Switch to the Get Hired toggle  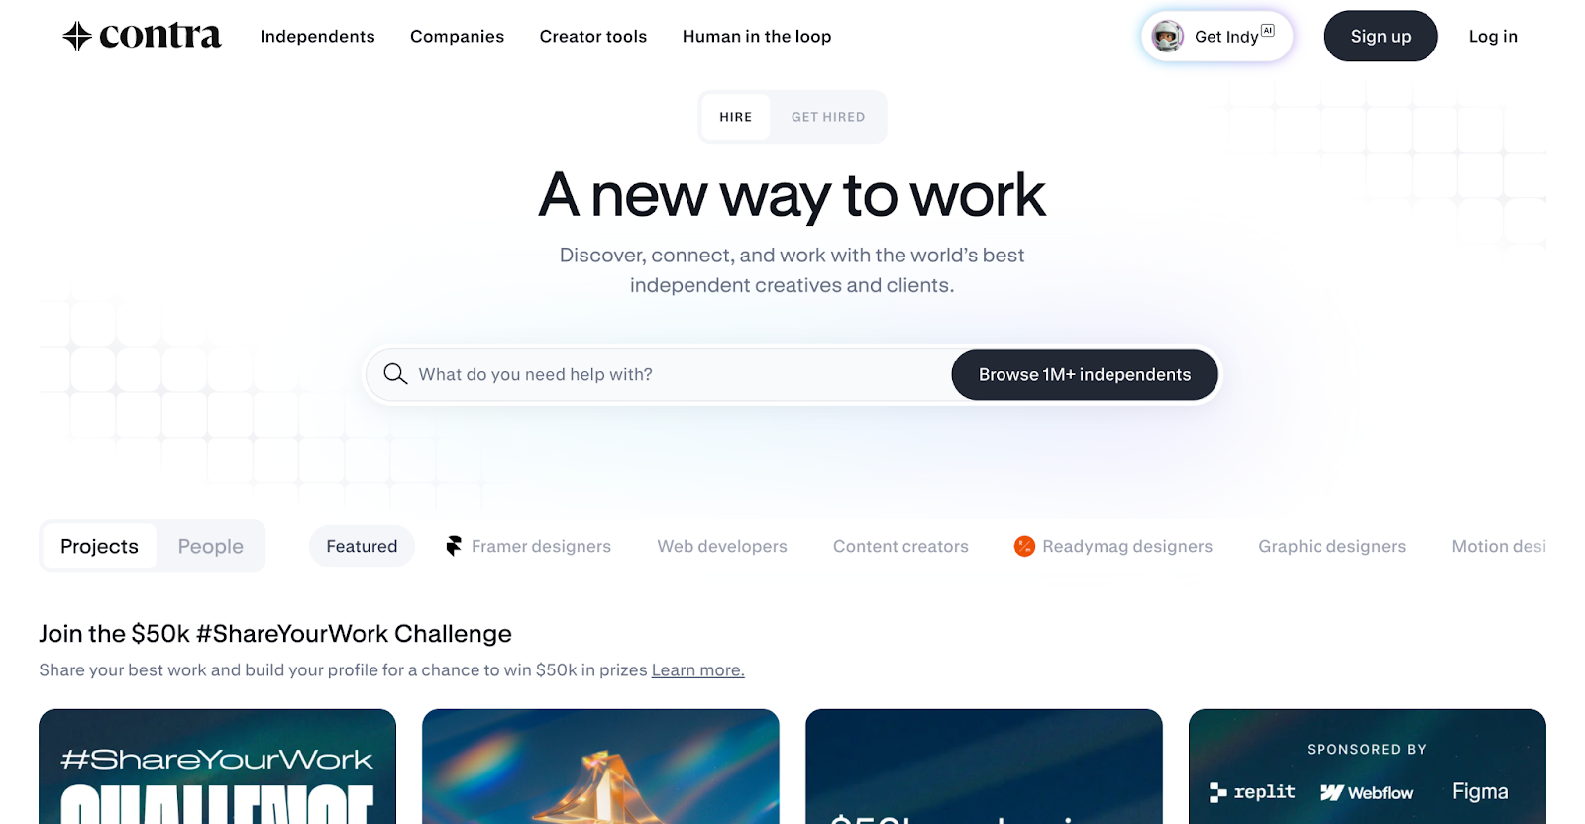[828, 117]
